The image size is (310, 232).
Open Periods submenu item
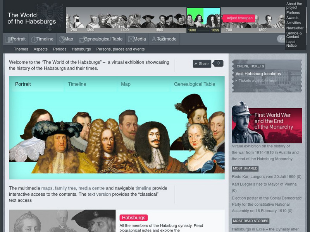(60, 49)
